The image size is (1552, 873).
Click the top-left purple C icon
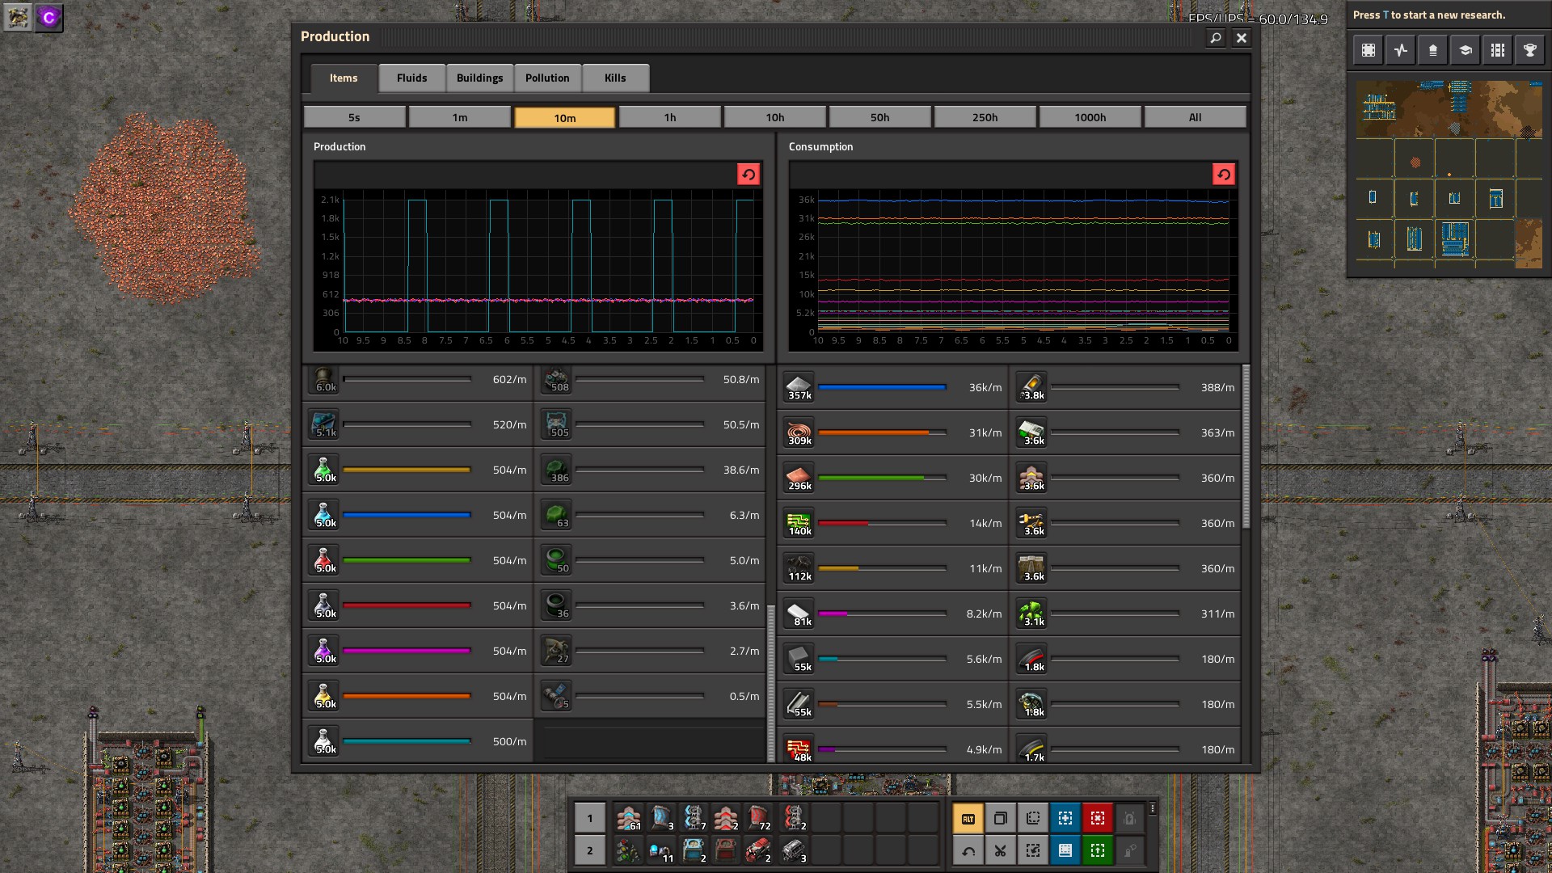coord(49,17)
